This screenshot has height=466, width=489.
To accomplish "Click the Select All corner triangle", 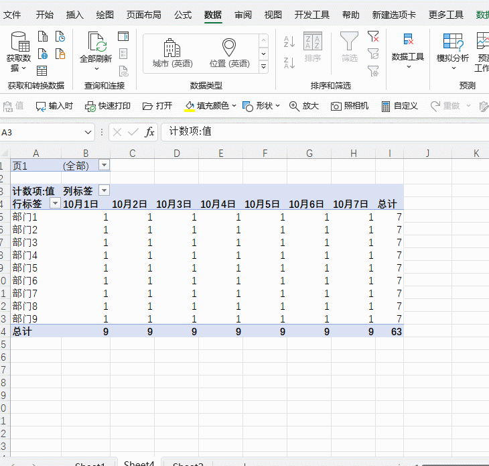I will pos(5,153).
